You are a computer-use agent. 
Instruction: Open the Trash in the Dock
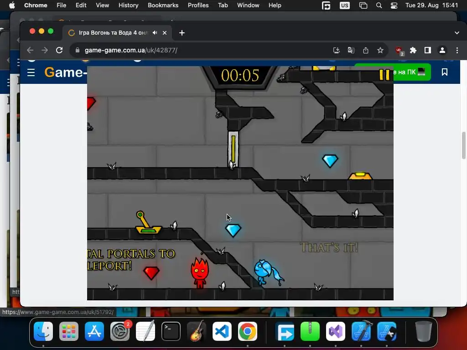click(x=424, y=331)
